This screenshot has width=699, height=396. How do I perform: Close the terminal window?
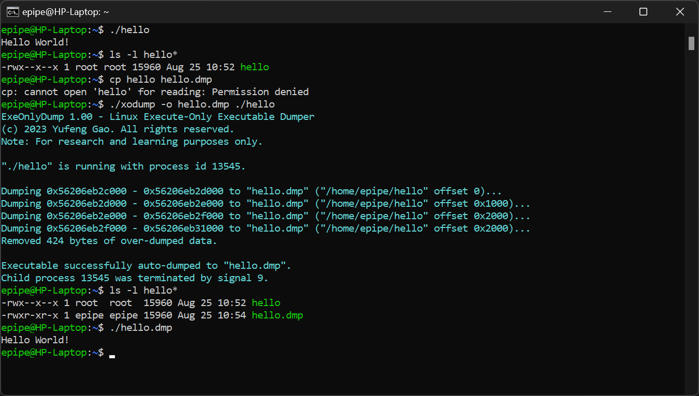pyautogui.click(x=680, y=12)
